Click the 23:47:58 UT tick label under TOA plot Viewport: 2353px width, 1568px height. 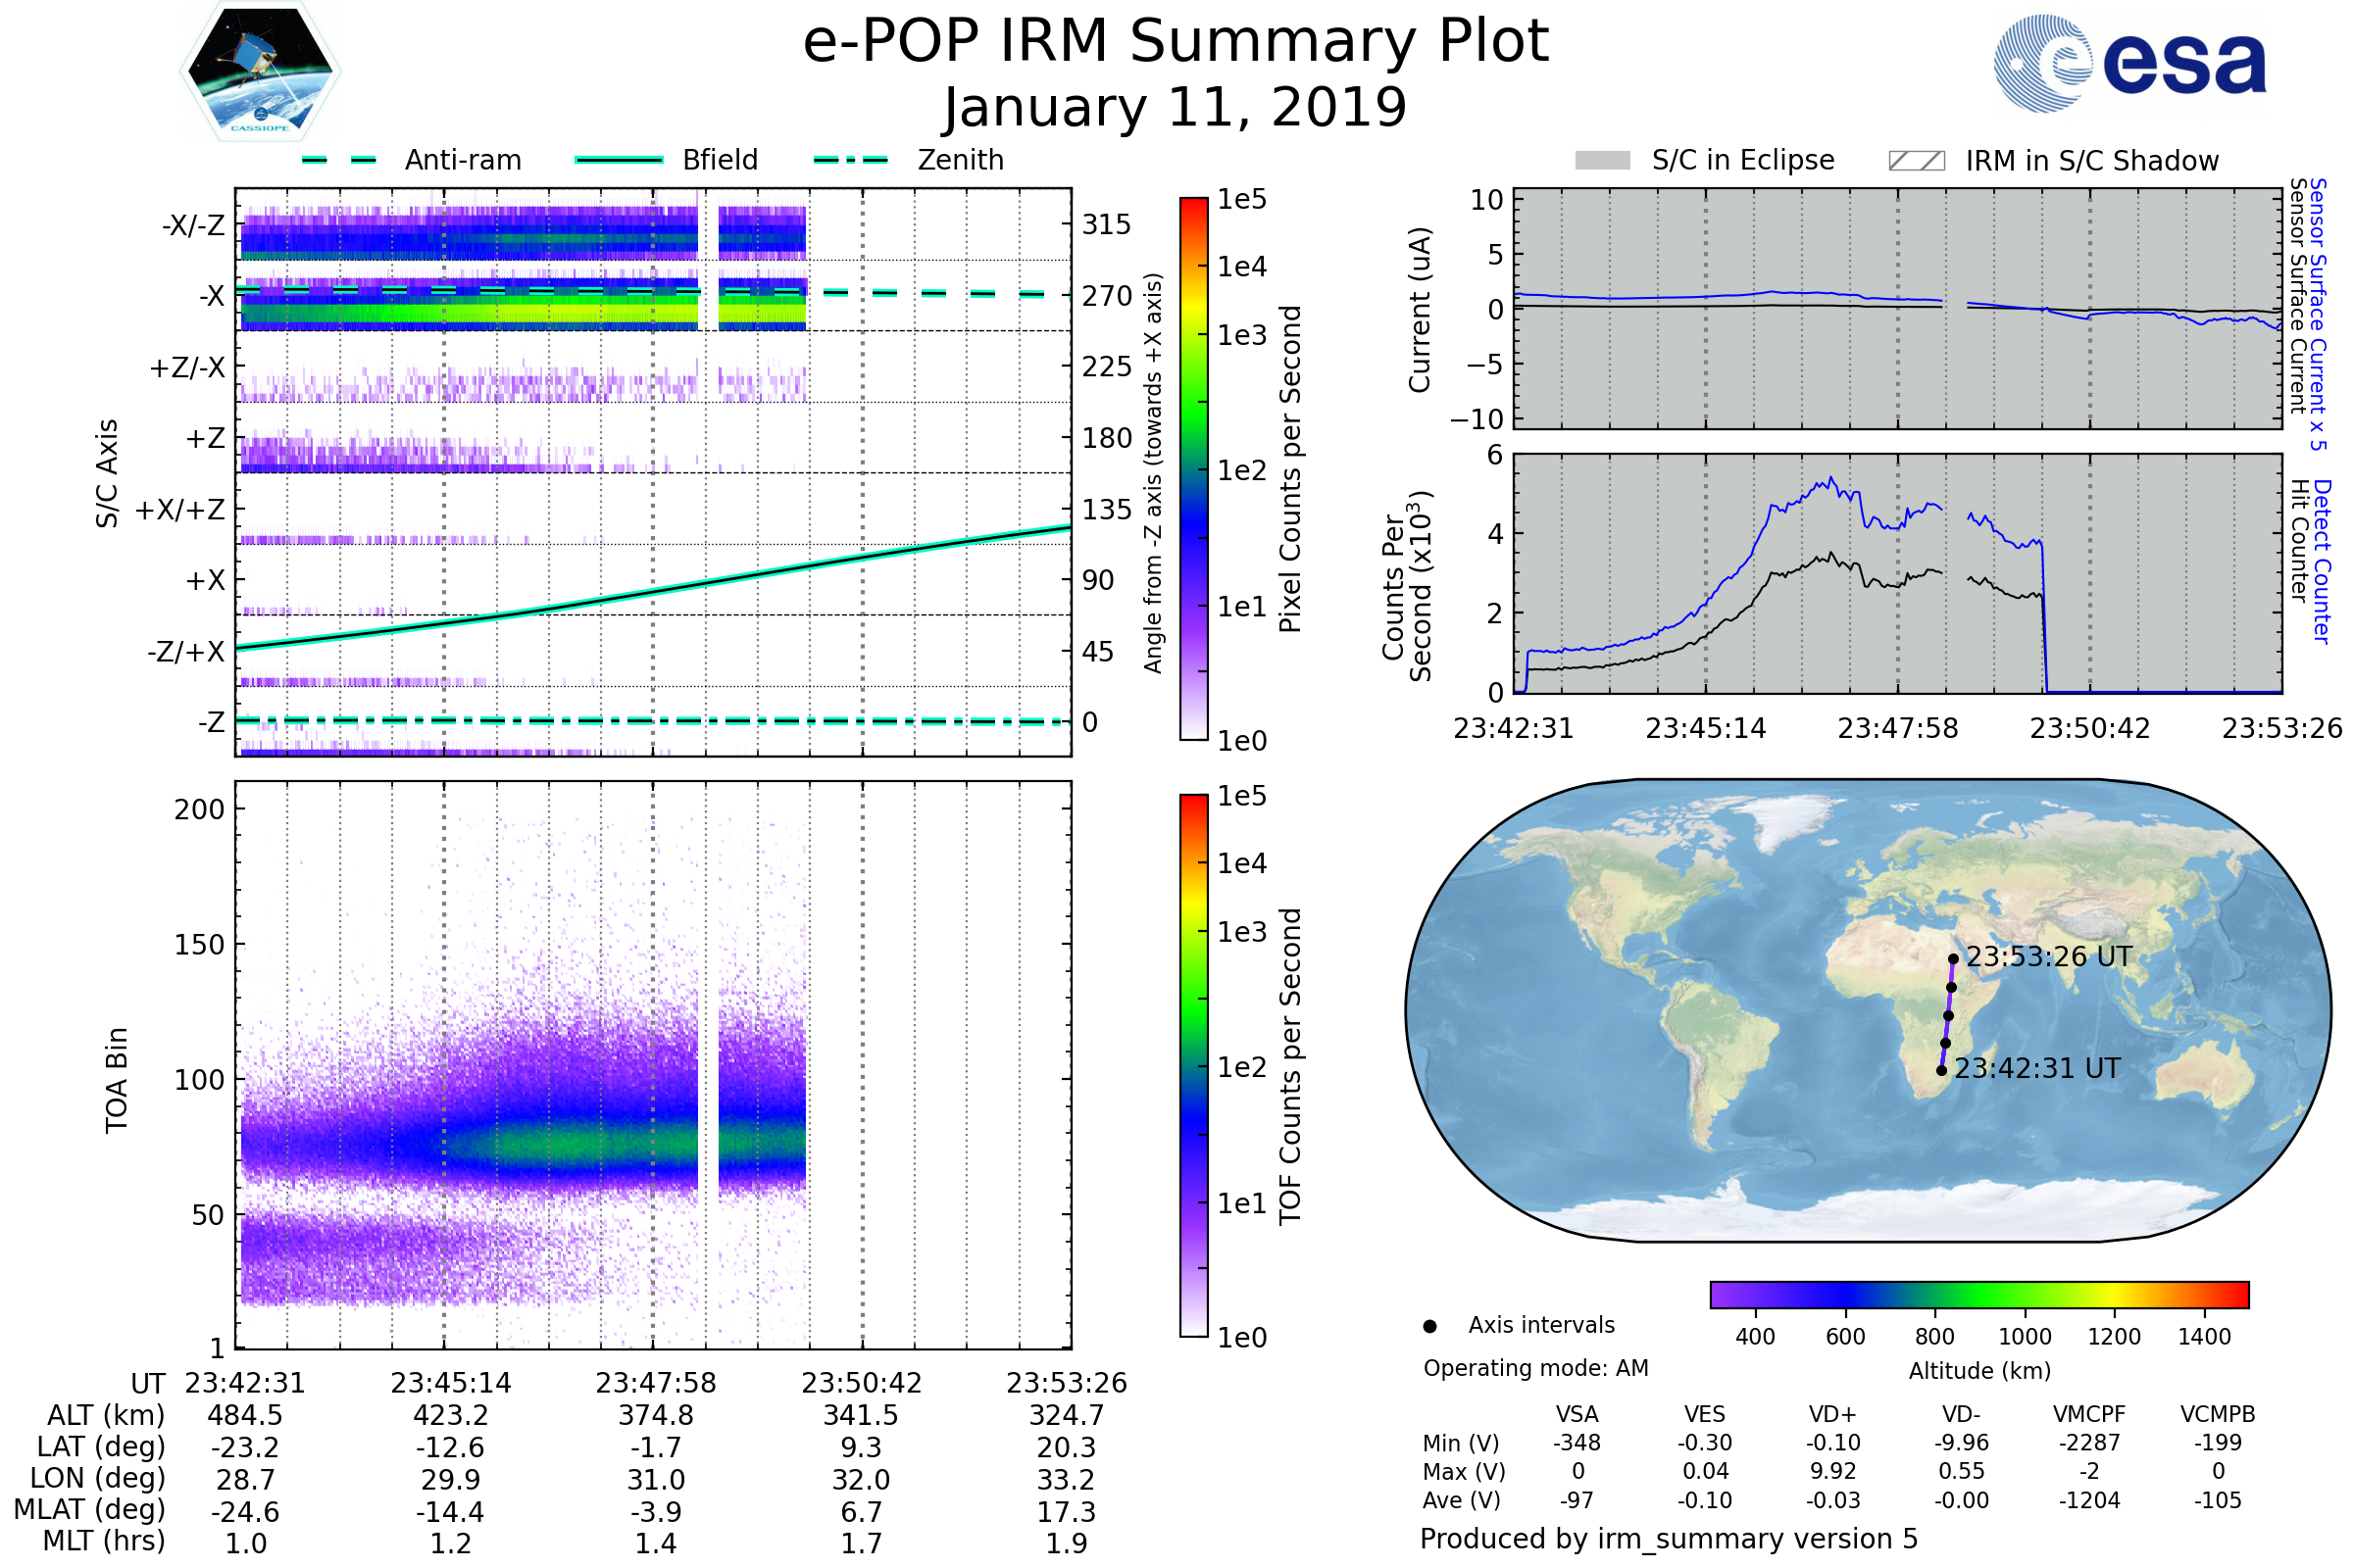click(x=655, y=1383)
